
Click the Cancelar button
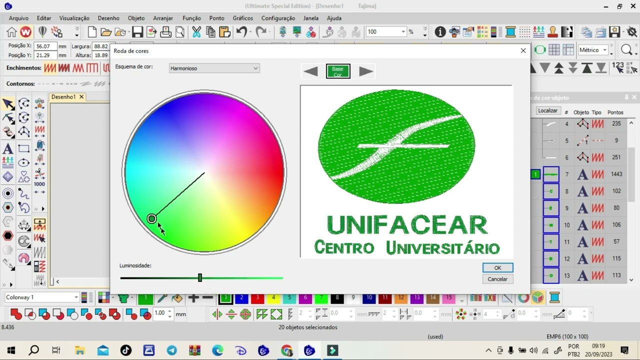[x=497, y=279]
